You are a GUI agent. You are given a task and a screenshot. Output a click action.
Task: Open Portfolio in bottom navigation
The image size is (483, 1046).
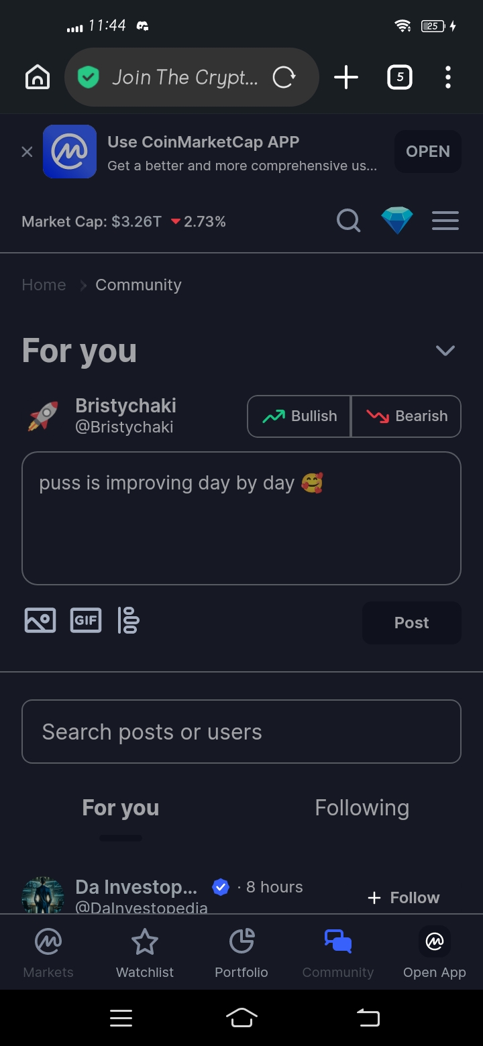coord(241,953)
